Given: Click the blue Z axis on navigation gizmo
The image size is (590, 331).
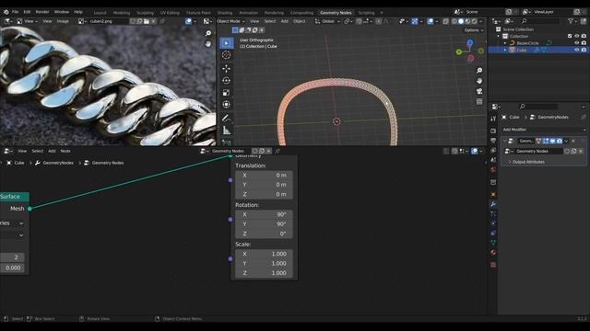Looking at the screenshot, I should click(470, 43).
